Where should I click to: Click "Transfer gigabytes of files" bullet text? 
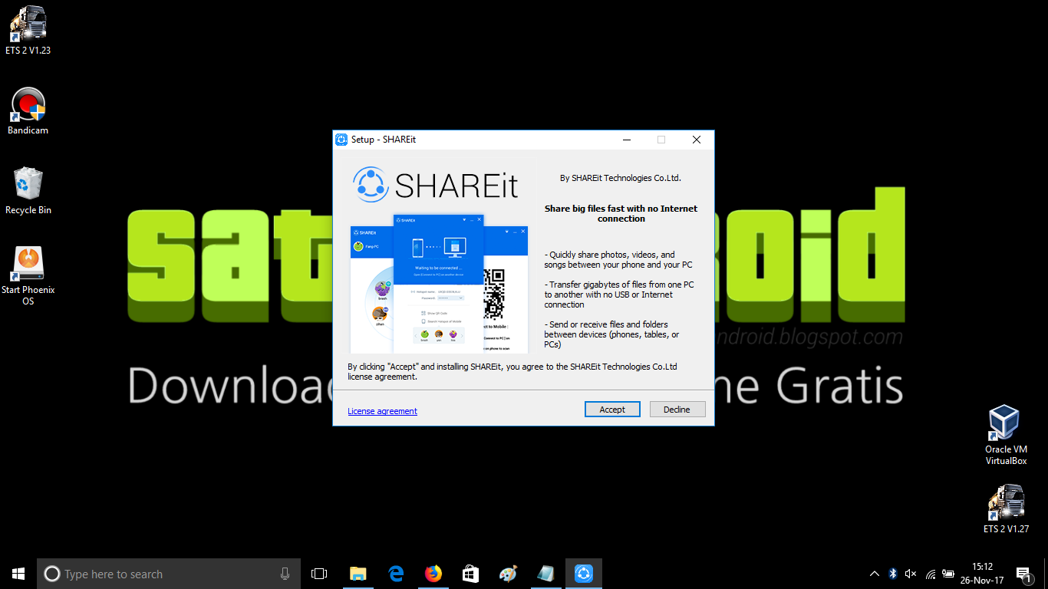coord(619,294)
